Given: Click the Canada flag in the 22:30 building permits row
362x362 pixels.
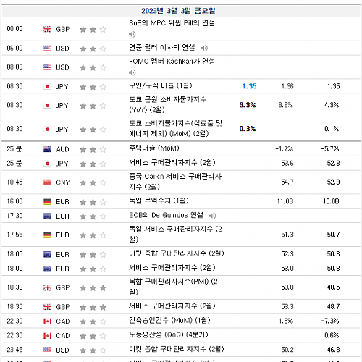Looking at the screenshot, I should [x=47, y=321].
